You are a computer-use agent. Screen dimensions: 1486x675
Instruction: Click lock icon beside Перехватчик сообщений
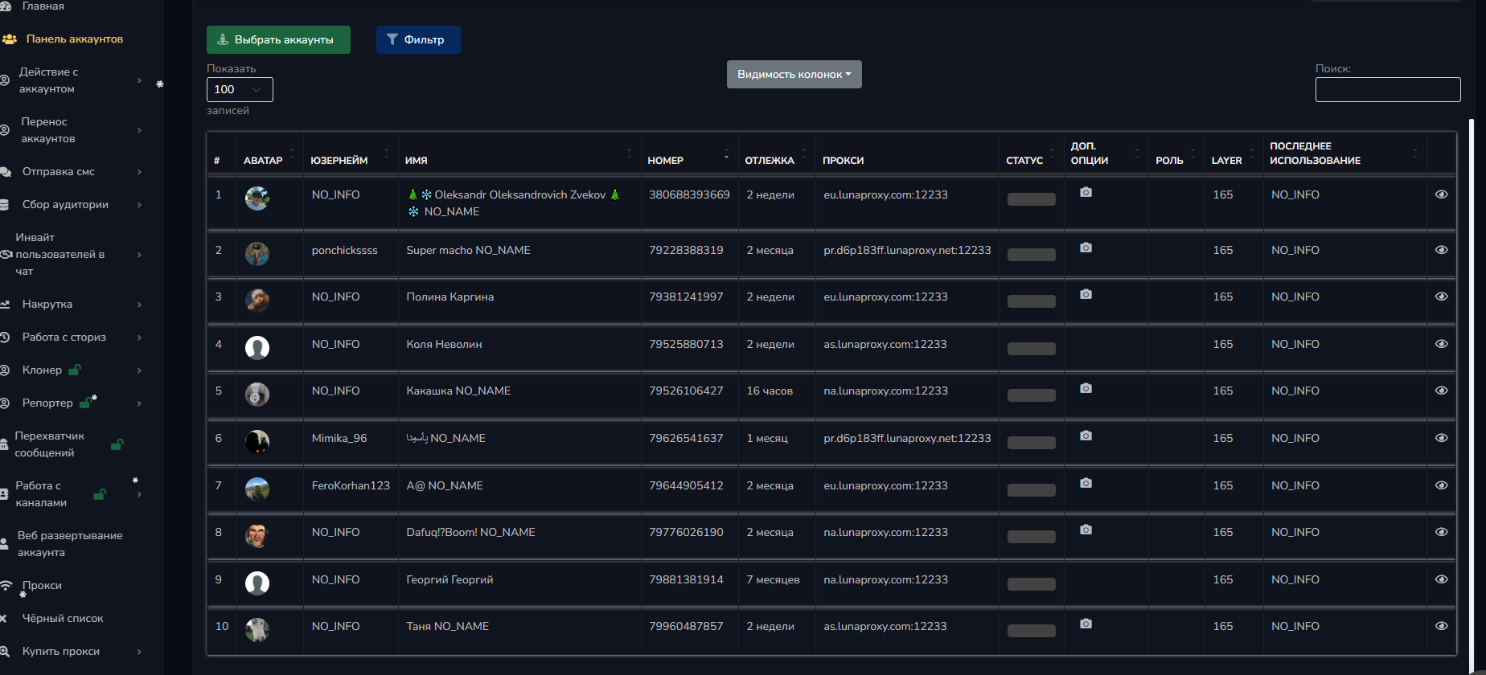[117, 444]
